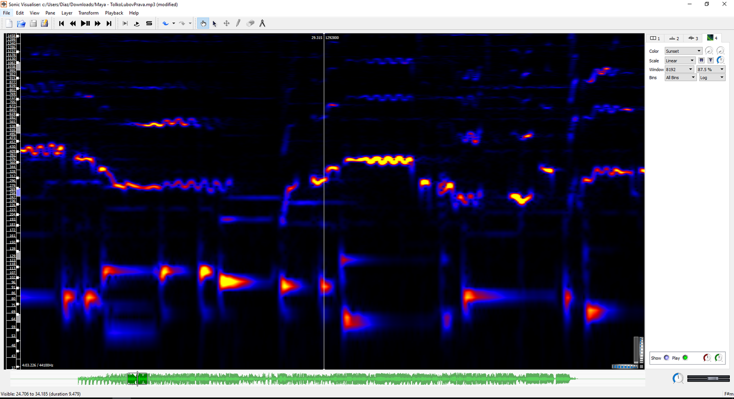Open a file using the folder icon
Screen dimensions: 734x399
(21, 23)
